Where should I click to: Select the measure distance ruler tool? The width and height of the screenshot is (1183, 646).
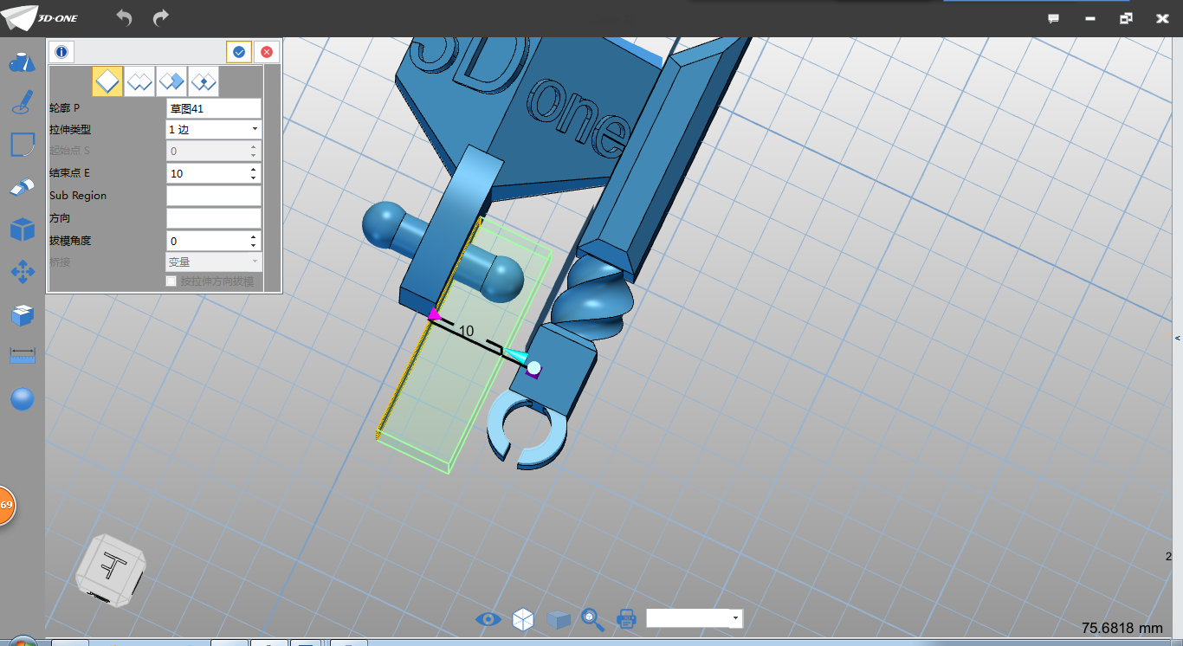(22, 356)
